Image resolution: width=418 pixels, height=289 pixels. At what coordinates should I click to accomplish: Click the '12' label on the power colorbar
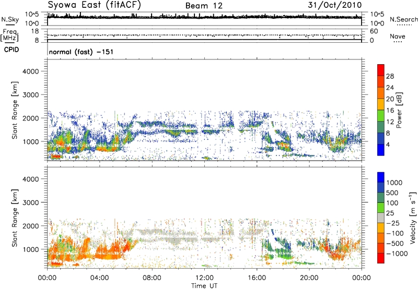tap(390, 122)
